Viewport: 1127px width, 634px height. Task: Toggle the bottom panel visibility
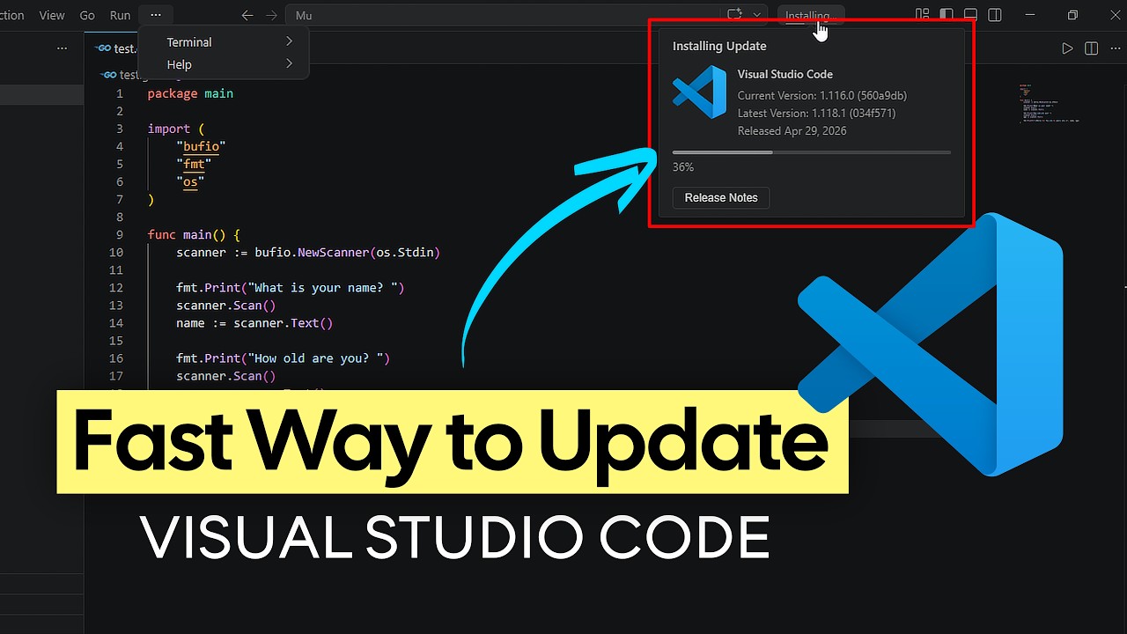tap(970, 15)
